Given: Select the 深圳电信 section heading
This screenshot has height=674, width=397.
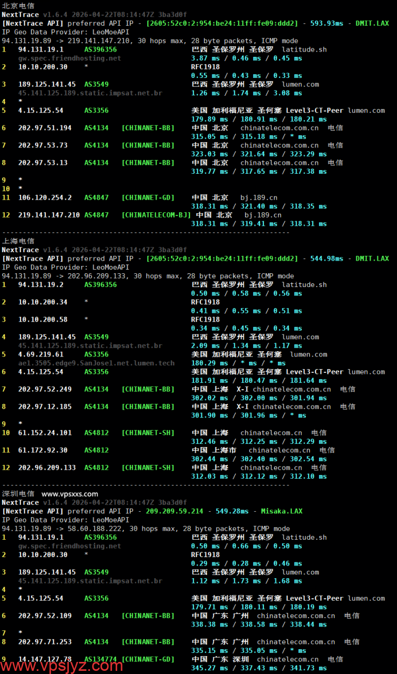Looking at the screenshot, I should click(x=18, y=494).
